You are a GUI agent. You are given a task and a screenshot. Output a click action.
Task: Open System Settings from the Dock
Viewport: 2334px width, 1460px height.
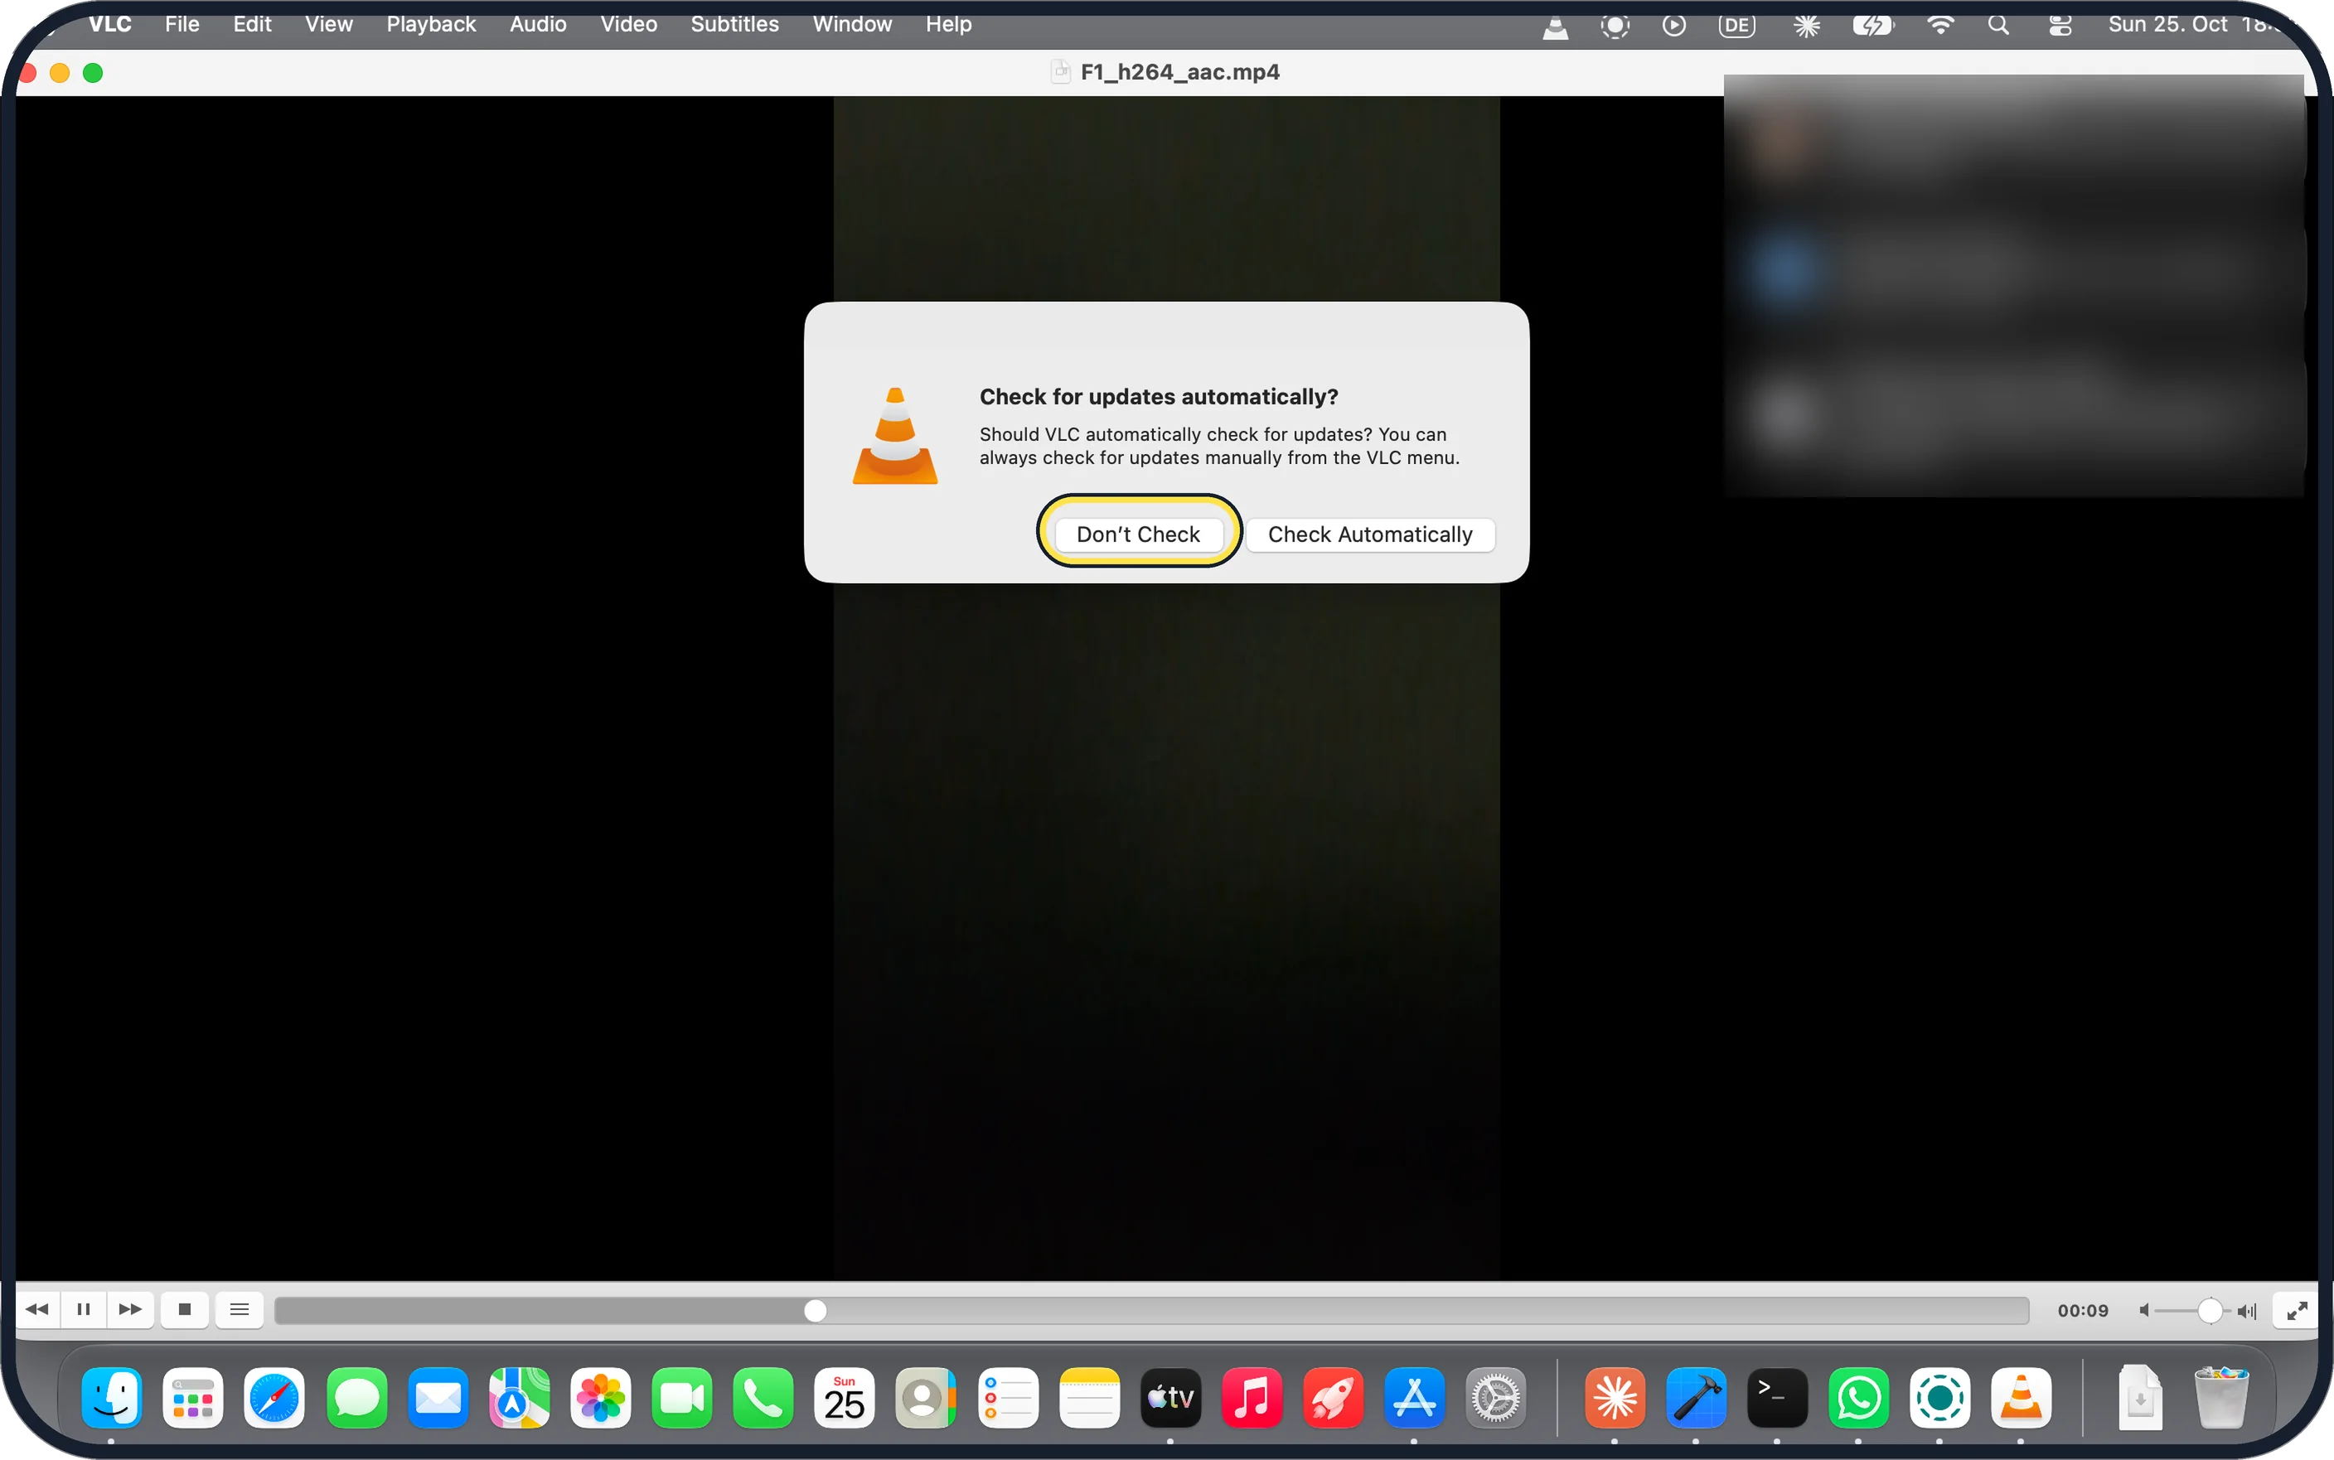click(x=1495, y=1397)
